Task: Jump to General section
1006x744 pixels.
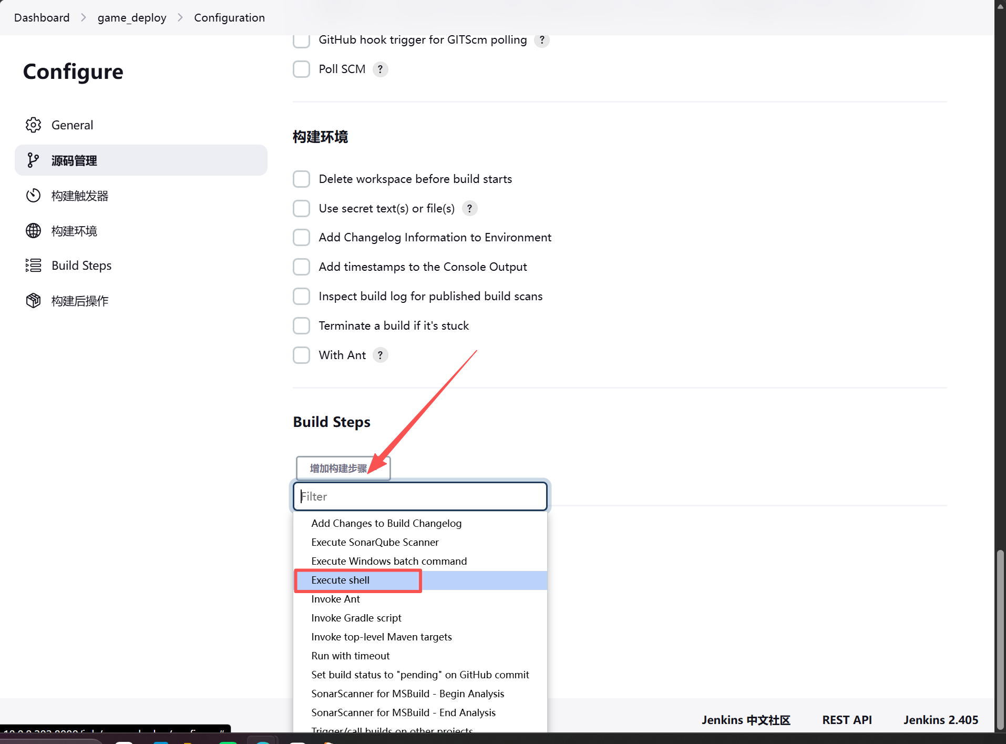Action: [141, 125]
